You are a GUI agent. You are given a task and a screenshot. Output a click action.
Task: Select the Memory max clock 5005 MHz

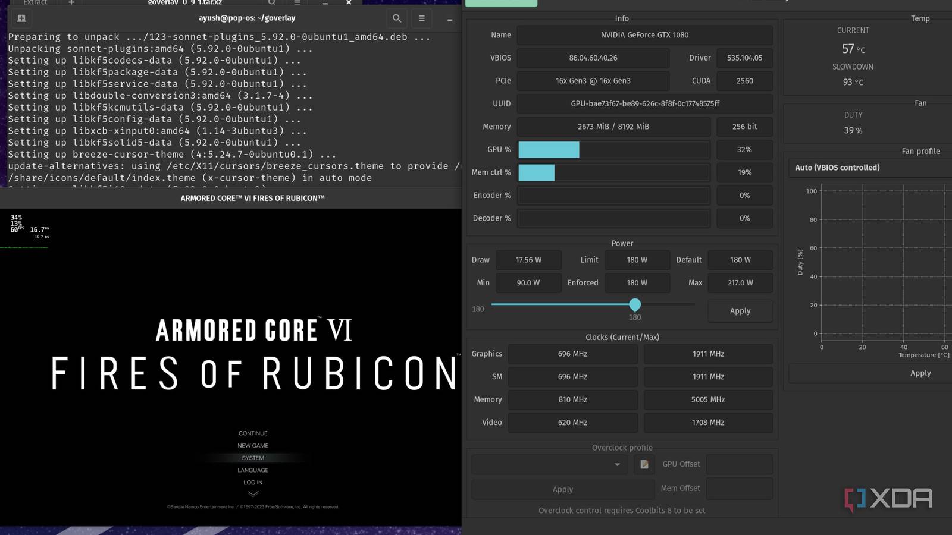coord(708,399)
